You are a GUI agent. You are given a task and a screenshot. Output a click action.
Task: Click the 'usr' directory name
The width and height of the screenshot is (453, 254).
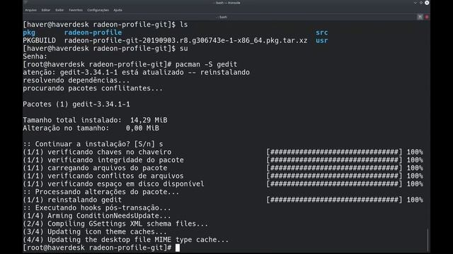tap(322, 41)
